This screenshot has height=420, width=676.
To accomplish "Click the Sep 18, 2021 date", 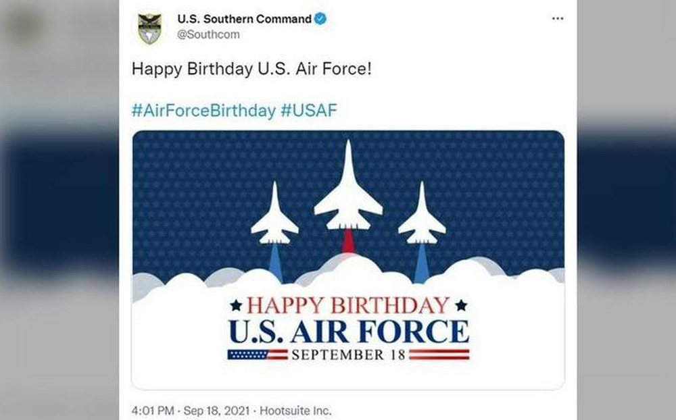I will pos(216,410).
